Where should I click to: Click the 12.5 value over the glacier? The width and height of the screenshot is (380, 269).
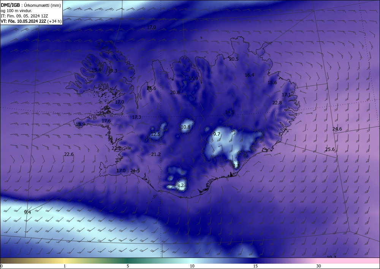tap(155, 134)
